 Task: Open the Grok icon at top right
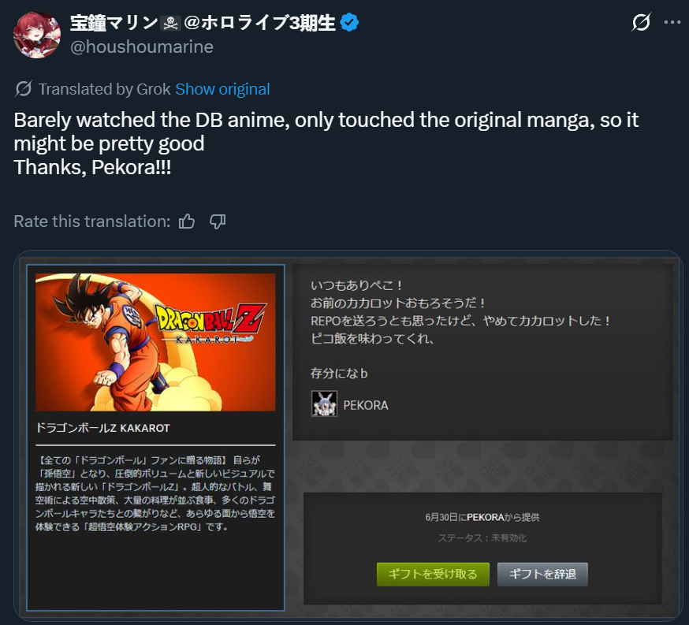(641, 22)
